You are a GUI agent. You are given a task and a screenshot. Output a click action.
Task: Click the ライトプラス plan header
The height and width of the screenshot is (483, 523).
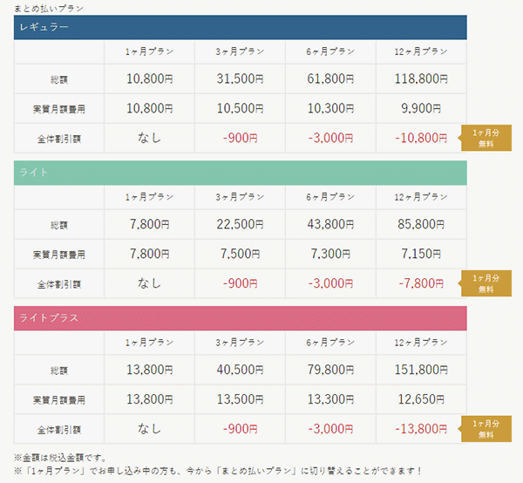pyautogui.click(x=241, y=318)
